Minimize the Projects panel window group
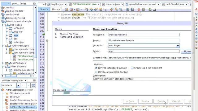The width and height of the screenshot is (198, 111). [34, 4]
